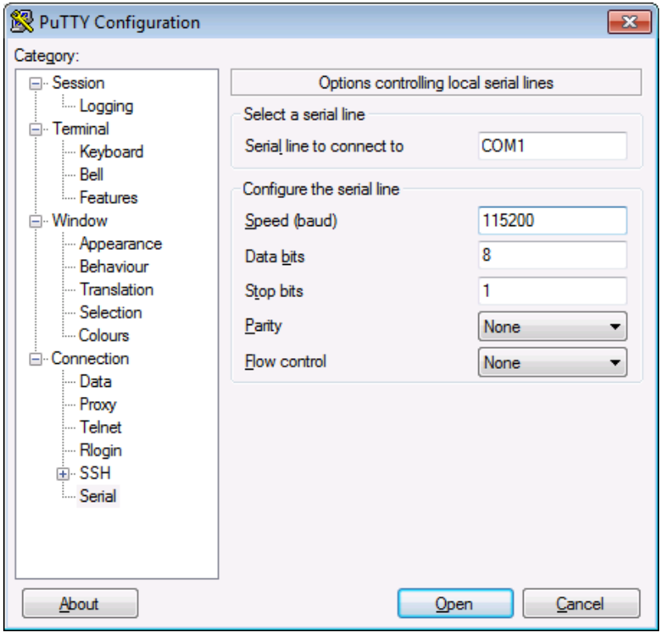Image resolution: width=665 pixels, height=637 pixels.
Task: Go to the Colours category
Action: click(104, 336)
